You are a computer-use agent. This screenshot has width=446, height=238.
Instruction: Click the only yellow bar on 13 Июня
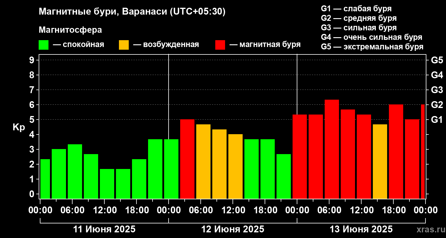(380, 161)
